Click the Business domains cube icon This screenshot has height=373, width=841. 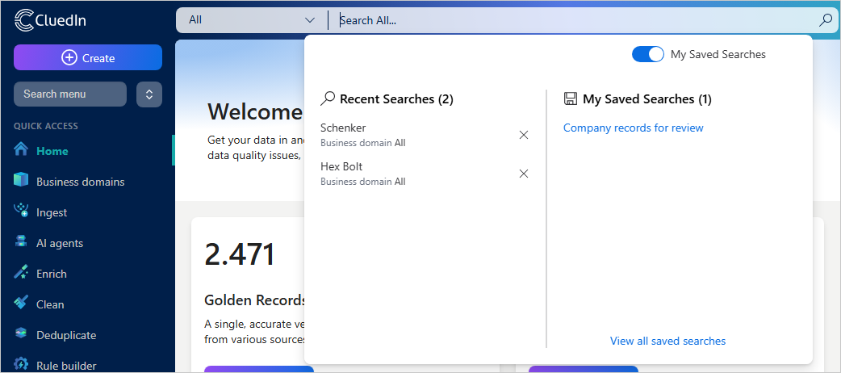tap(21, 179)
